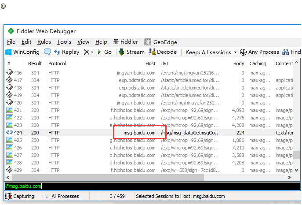
Task: Click the HTML icon of session 424
Action: 9,133
